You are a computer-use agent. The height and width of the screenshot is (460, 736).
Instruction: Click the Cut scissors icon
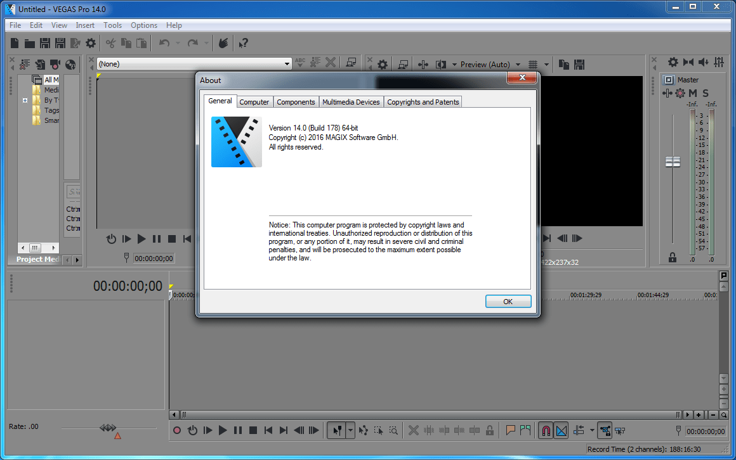[x=110, y=43]
